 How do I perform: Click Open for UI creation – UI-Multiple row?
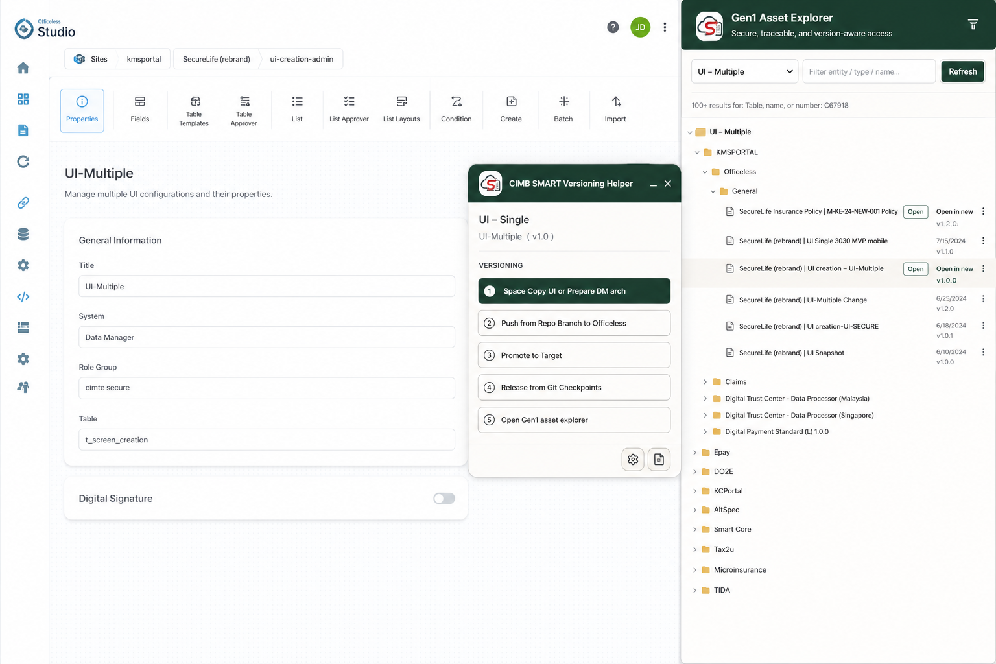[x=916, y=269]
